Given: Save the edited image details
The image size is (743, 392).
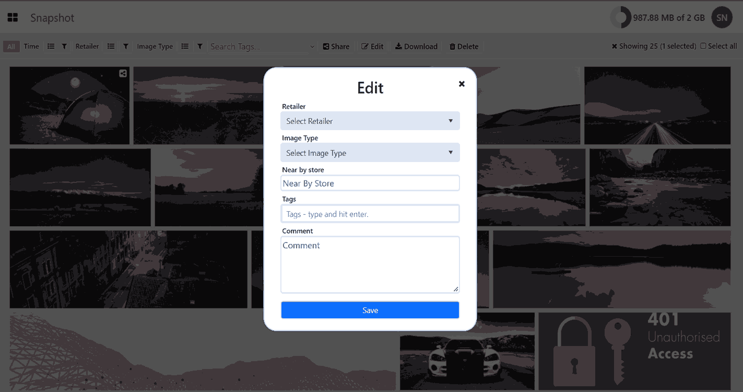Looking at the screenshot, I should (370, 310).
